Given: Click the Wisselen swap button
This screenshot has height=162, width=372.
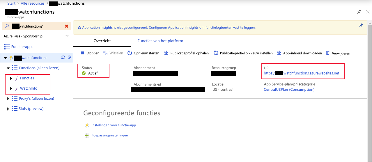Looking at the screenshot, I should coord(113,53).
